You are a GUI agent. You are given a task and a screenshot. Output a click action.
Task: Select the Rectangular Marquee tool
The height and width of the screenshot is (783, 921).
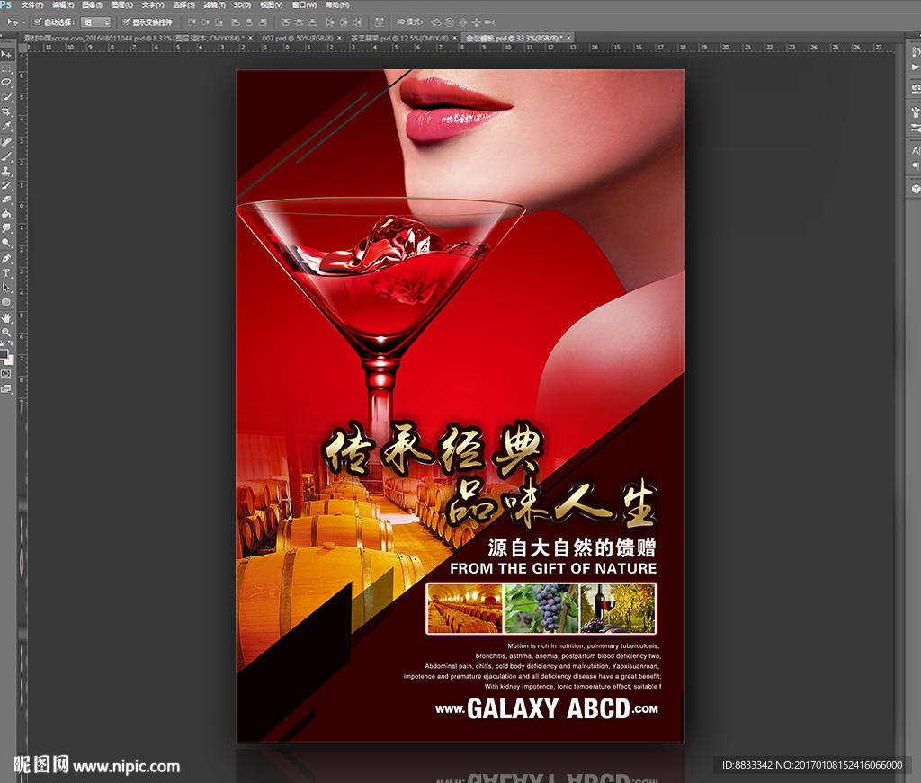[x=6, y=68]
